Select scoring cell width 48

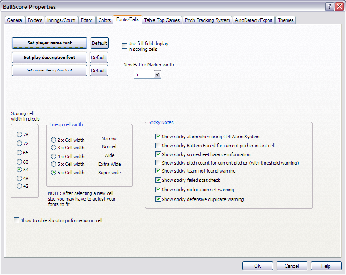click(19, 178)
